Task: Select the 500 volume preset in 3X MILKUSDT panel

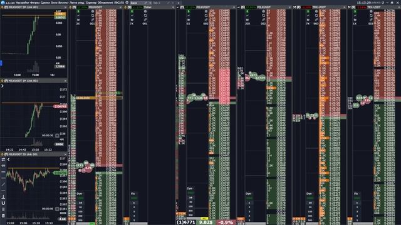Action: click(x=80, y=220)
